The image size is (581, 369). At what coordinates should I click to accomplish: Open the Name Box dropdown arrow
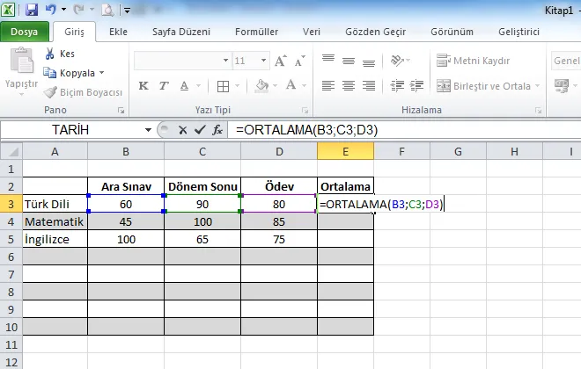coord(146,129)
